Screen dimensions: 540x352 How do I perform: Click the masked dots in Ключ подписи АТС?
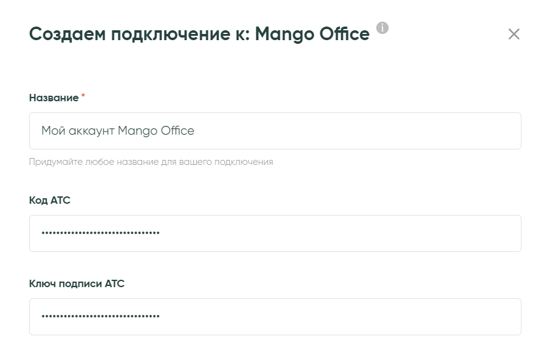tap(100, 317)
